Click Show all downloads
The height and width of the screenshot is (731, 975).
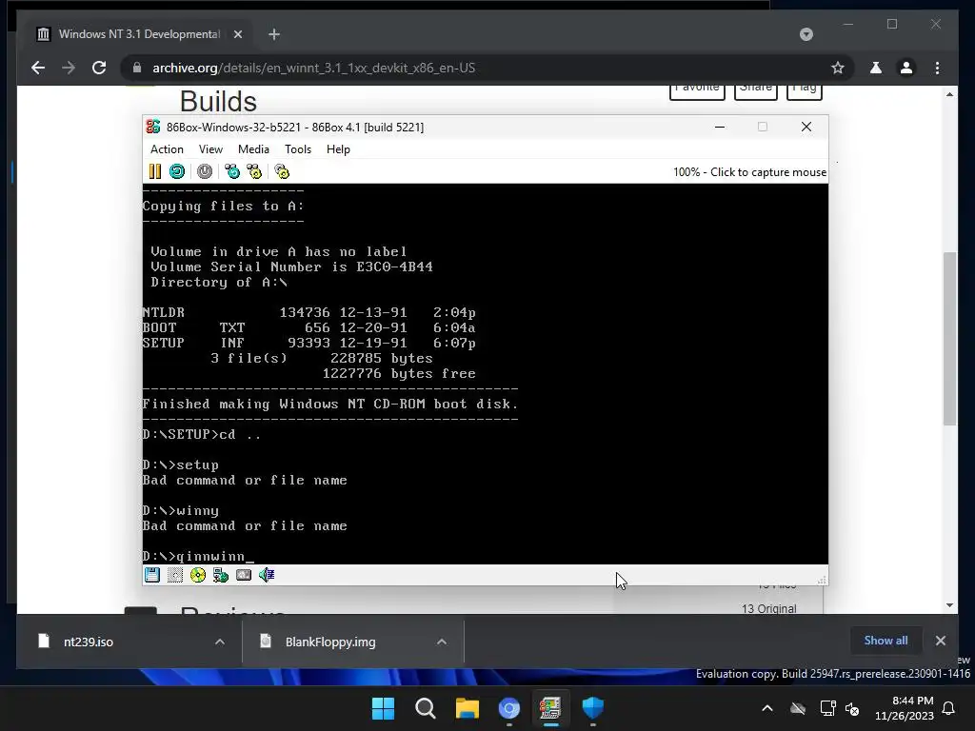pos(885,641)
